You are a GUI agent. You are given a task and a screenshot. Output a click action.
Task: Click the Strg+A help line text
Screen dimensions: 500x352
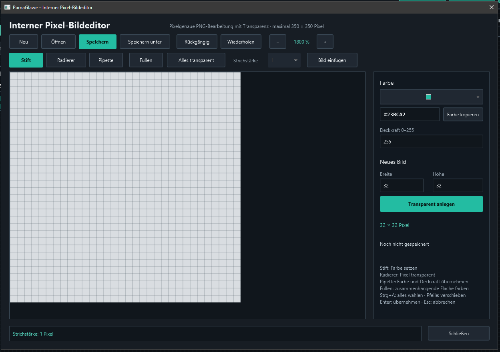(423, 295)
